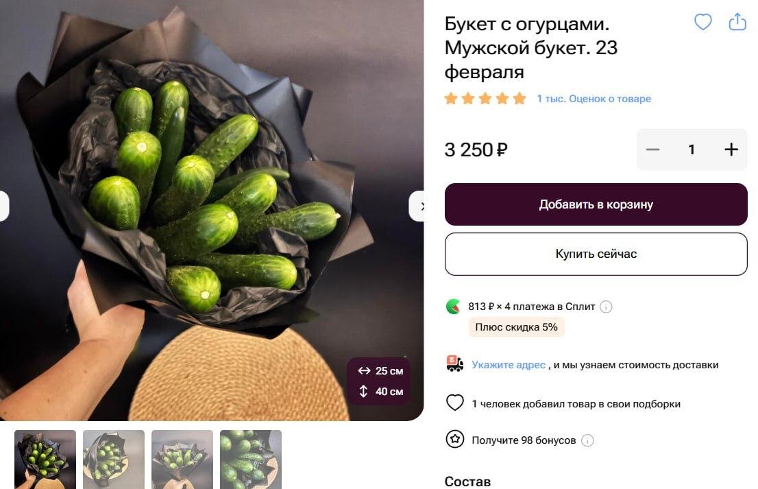Buy now with Купить сейчас
The image size is (758, 489).
point(596,254)
